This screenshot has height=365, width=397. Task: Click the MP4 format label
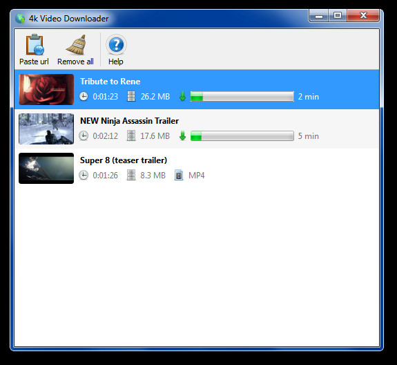coord(197,175)
